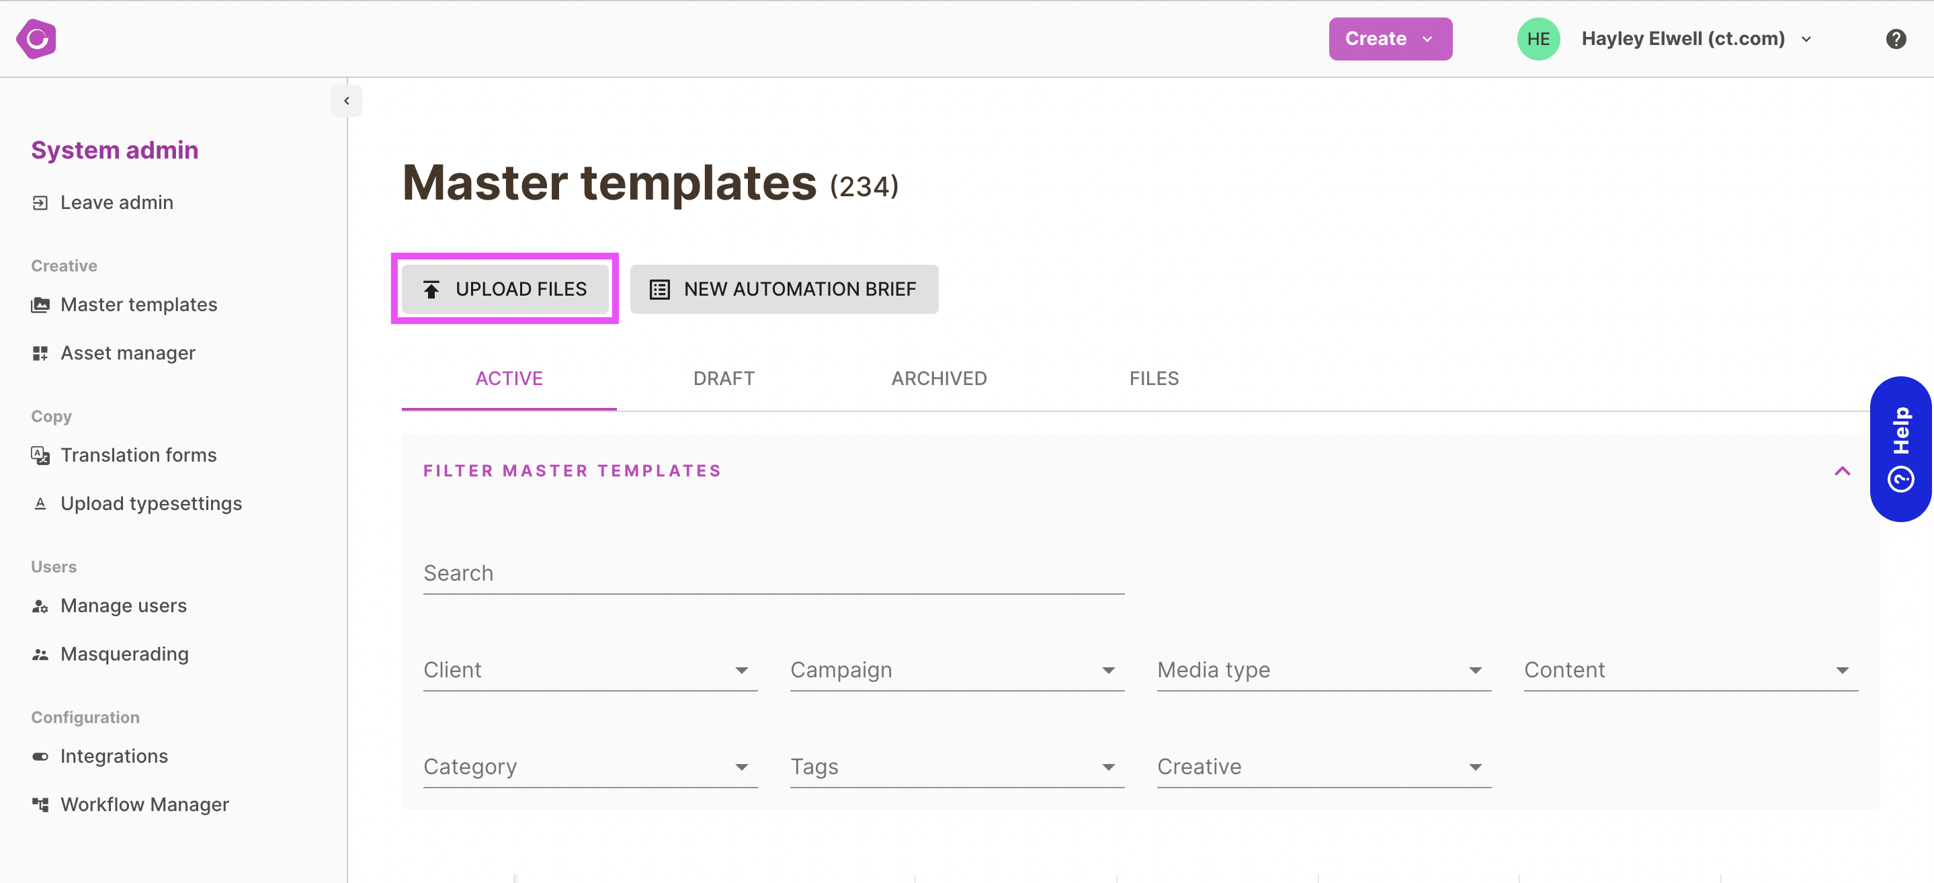Open the Client filter dropdown

590,670
